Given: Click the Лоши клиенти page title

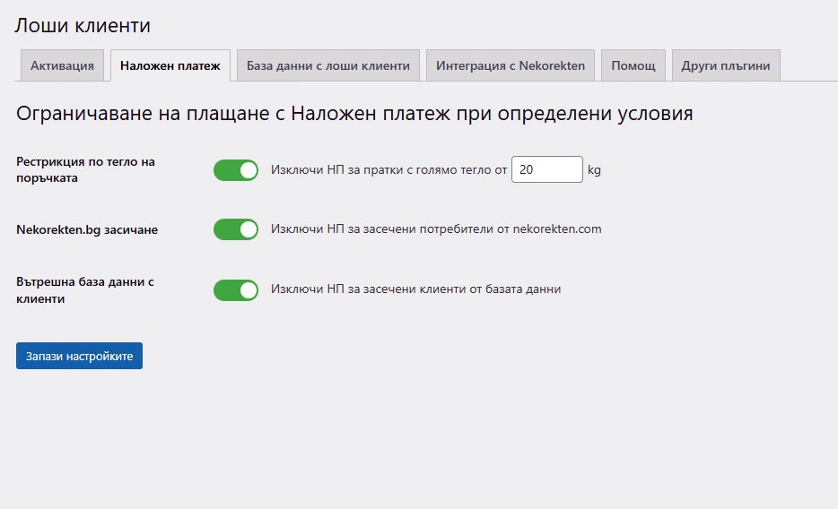Looking at the screenshot, I should (x=83, y=25).
